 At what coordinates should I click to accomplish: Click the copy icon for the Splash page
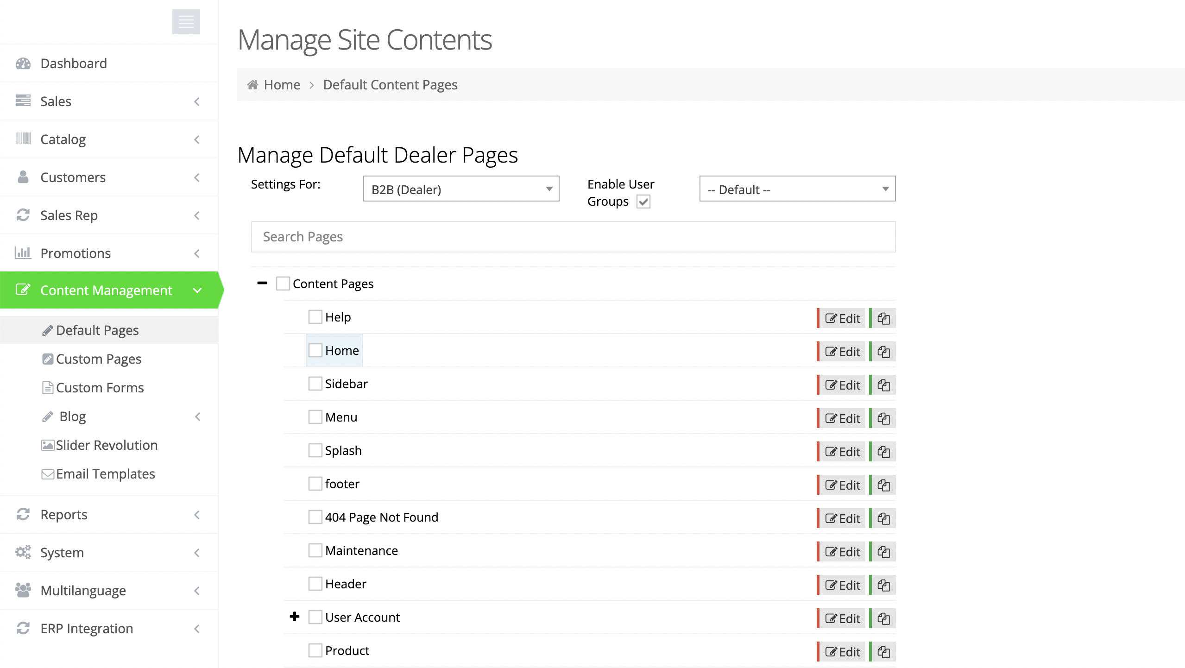click(883, 452)
